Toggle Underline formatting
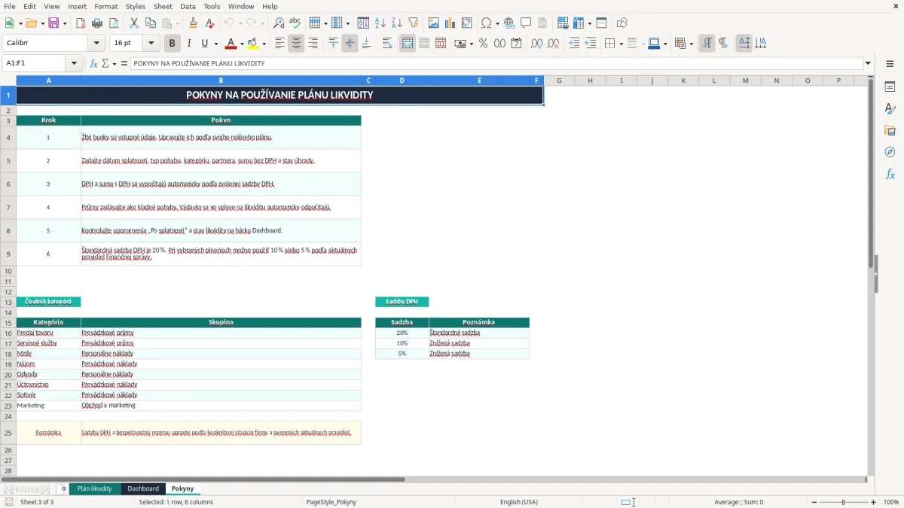The image size is (904, 508). 205,44
